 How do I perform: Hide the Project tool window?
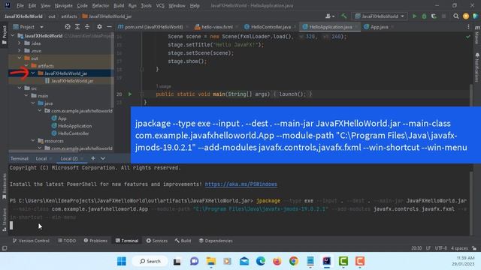(x=109, y=27)
